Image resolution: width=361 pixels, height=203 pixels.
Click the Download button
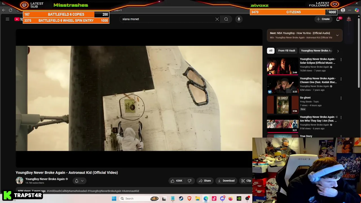(x=226, y=181)
